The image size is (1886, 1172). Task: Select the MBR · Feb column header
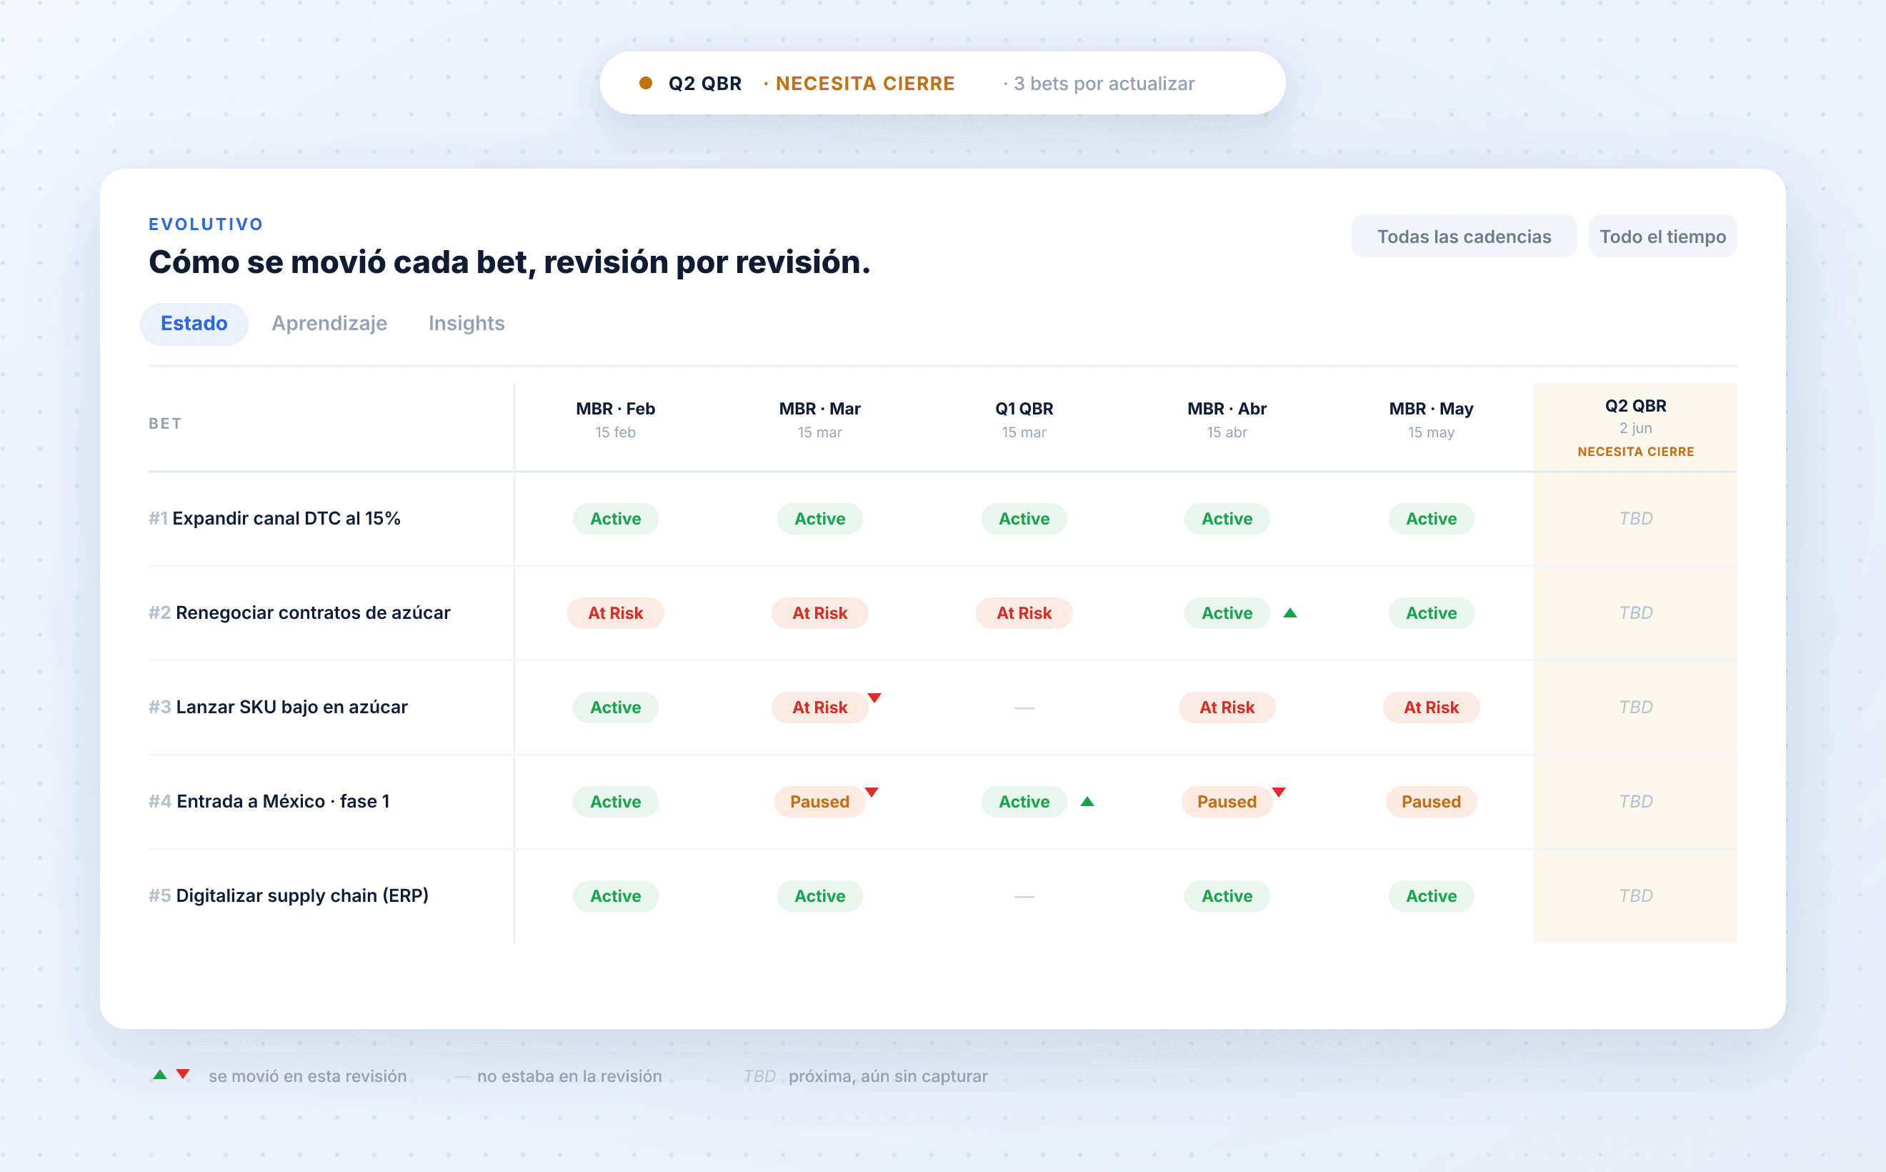[616, 419]
